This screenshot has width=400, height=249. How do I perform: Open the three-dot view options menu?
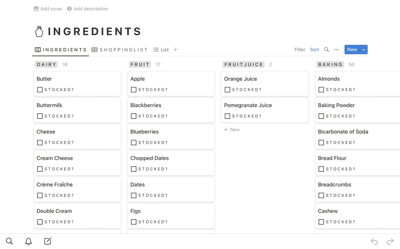point(337,50)
